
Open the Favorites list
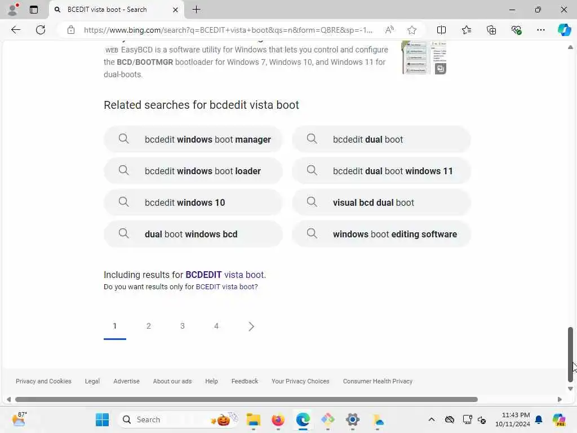pos(466,30)
